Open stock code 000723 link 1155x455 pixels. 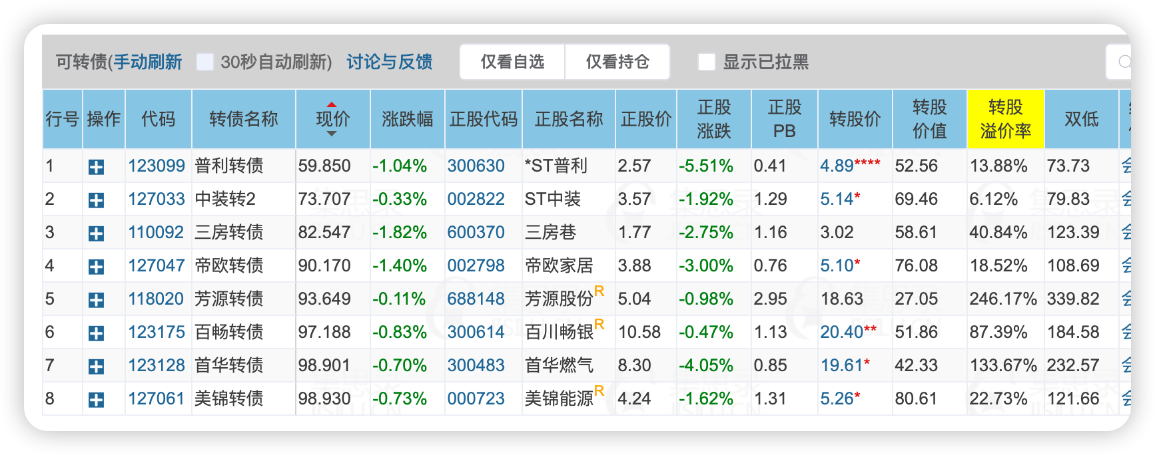(x=476, y=398)
